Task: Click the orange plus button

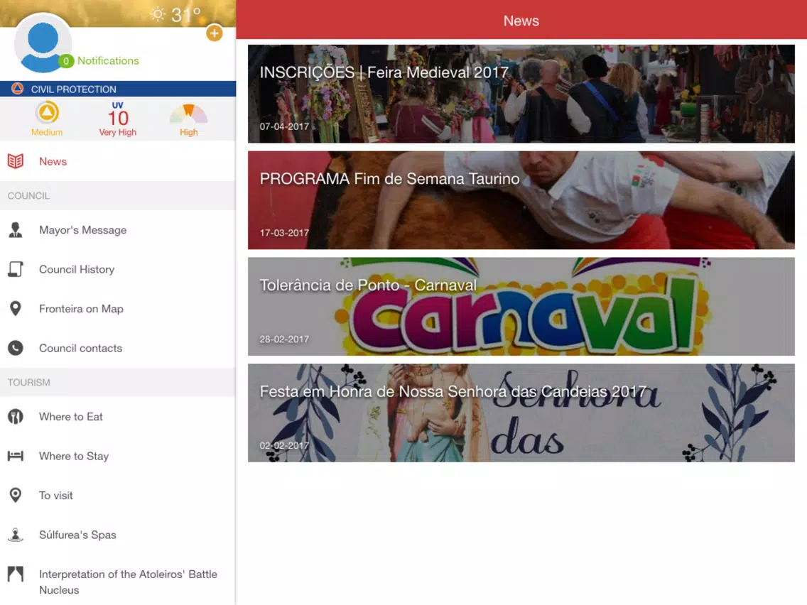Action: click(x=214, y=33)
